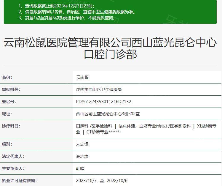This screenshot has height=186, width=222.
Task: Select the value 云南省
Action: 82,77
